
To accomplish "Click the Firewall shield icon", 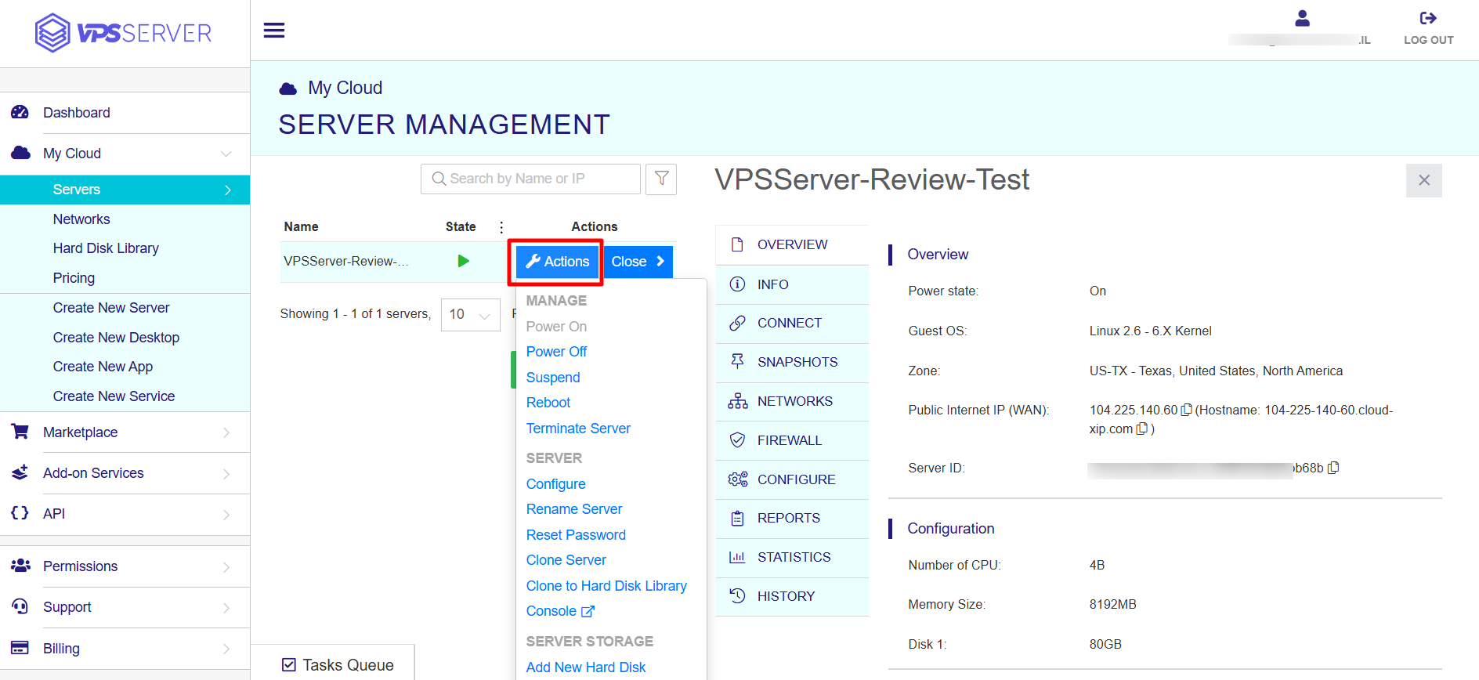I will [737, 440].
